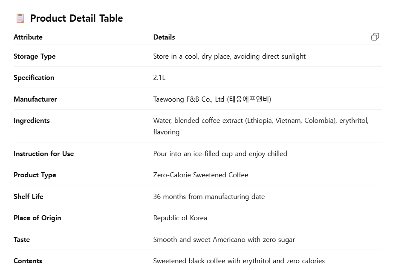Select the Ingredients row label
Viewport: 413px width, 270px height.
pos(32,120)
